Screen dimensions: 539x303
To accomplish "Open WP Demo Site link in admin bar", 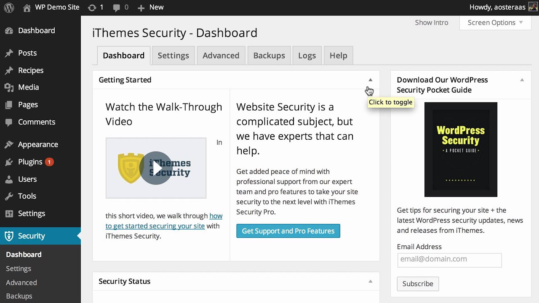I will coord(57,8).
